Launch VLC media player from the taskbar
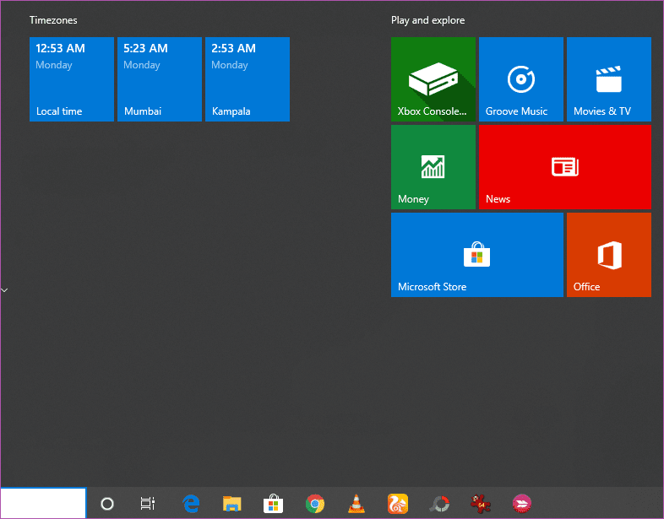The width and height of the screenshot is (664, 519). pyautogui.click(x=356, y=503)
